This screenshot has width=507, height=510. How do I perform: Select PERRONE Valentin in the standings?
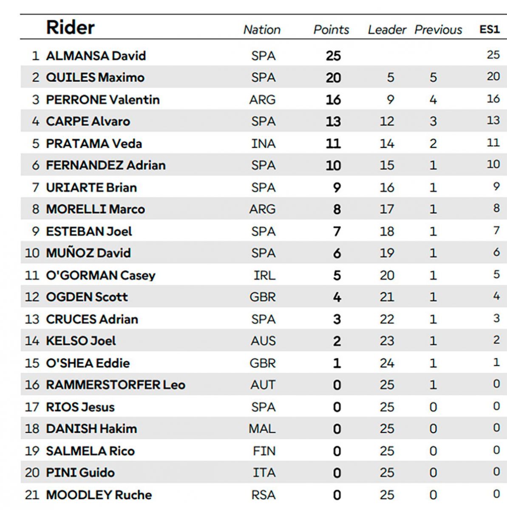pos(102,99)
